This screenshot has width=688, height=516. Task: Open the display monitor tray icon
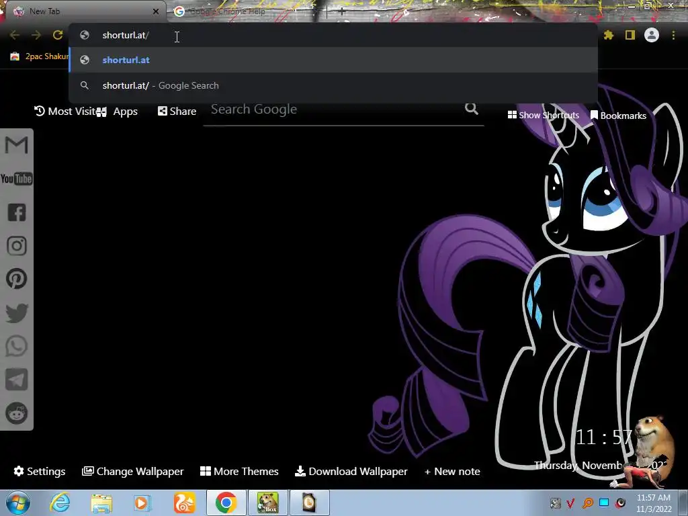(604, 503)
